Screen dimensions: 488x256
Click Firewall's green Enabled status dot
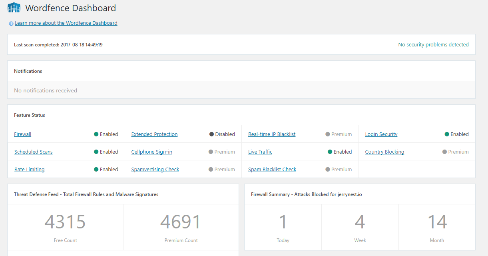click(96, 134)
